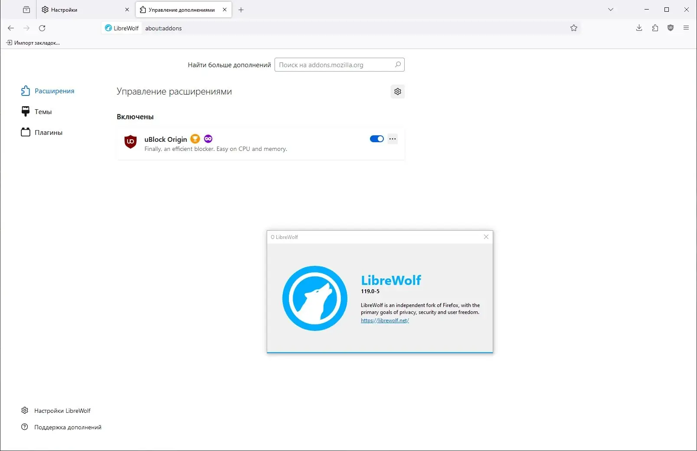Viewport: 697px width, 451px height.
Task: Click the recommended trophy badge of uBlock Origin
Action: (x=195, y=139)
